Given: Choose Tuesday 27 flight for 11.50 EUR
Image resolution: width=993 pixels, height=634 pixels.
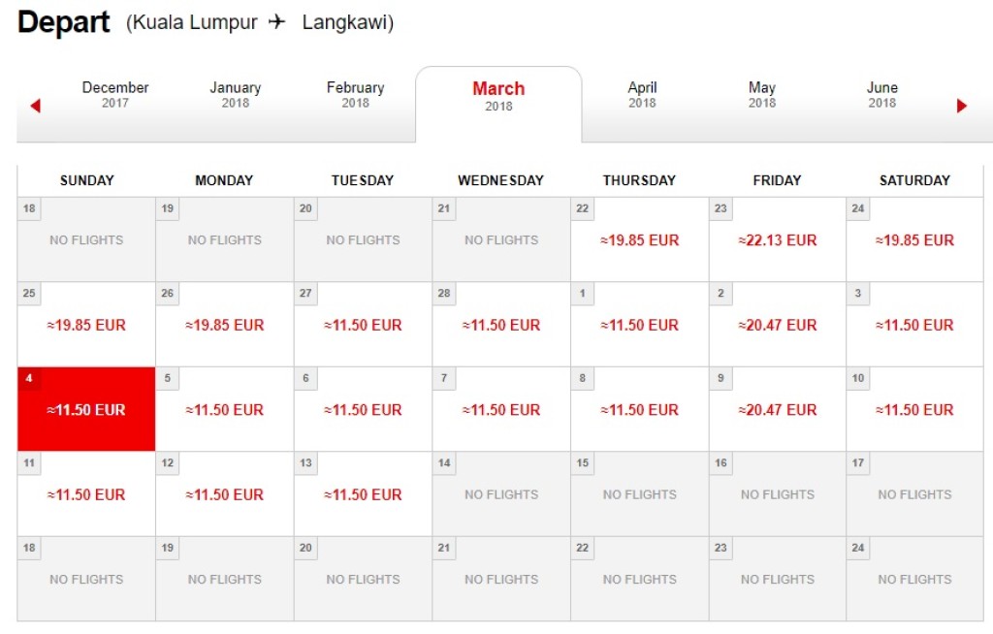Looking at the screenshot, I should pyautogui.click(x=363, y=326).
